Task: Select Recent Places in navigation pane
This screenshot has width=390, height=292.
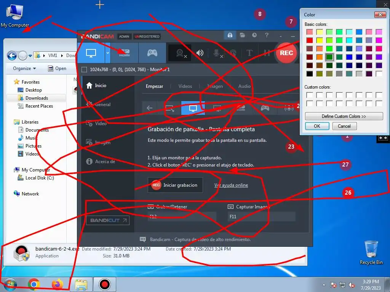Action: click(39, 106)
